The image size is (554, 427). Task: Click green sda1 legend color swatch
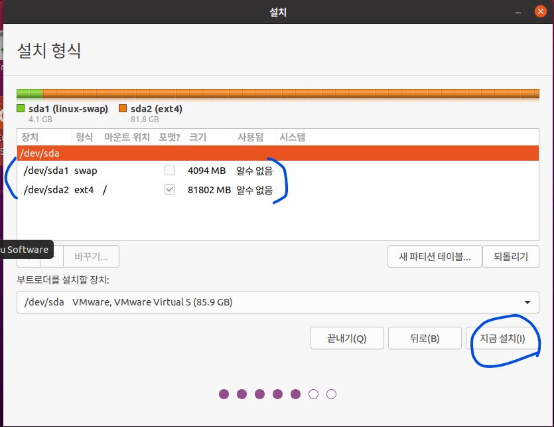pos(21,108)
